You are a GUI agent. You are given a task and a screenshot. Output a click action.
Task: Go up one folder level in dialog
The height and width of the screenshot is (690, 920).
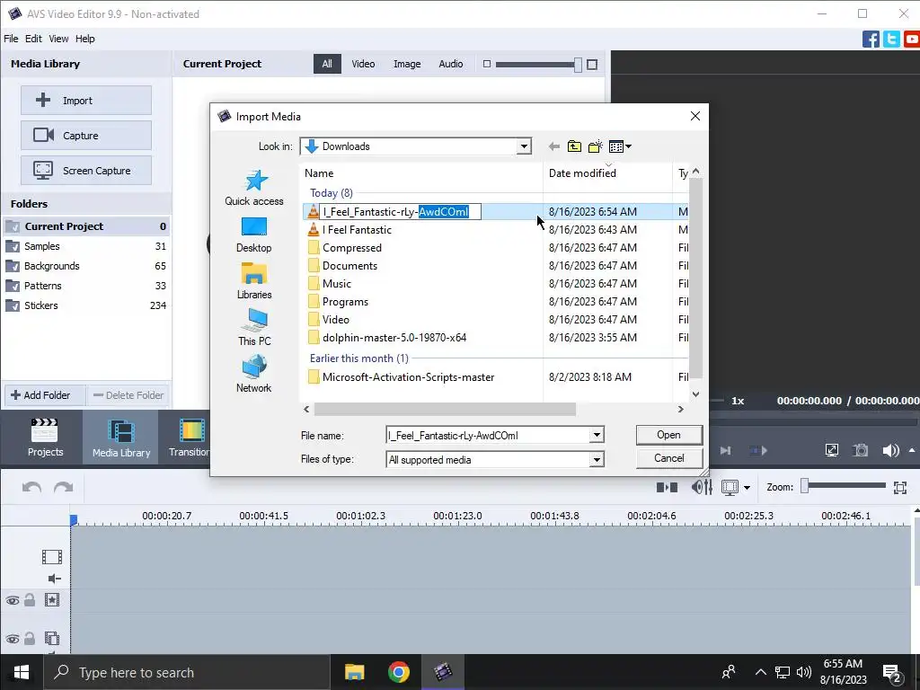tap(574, 146)
